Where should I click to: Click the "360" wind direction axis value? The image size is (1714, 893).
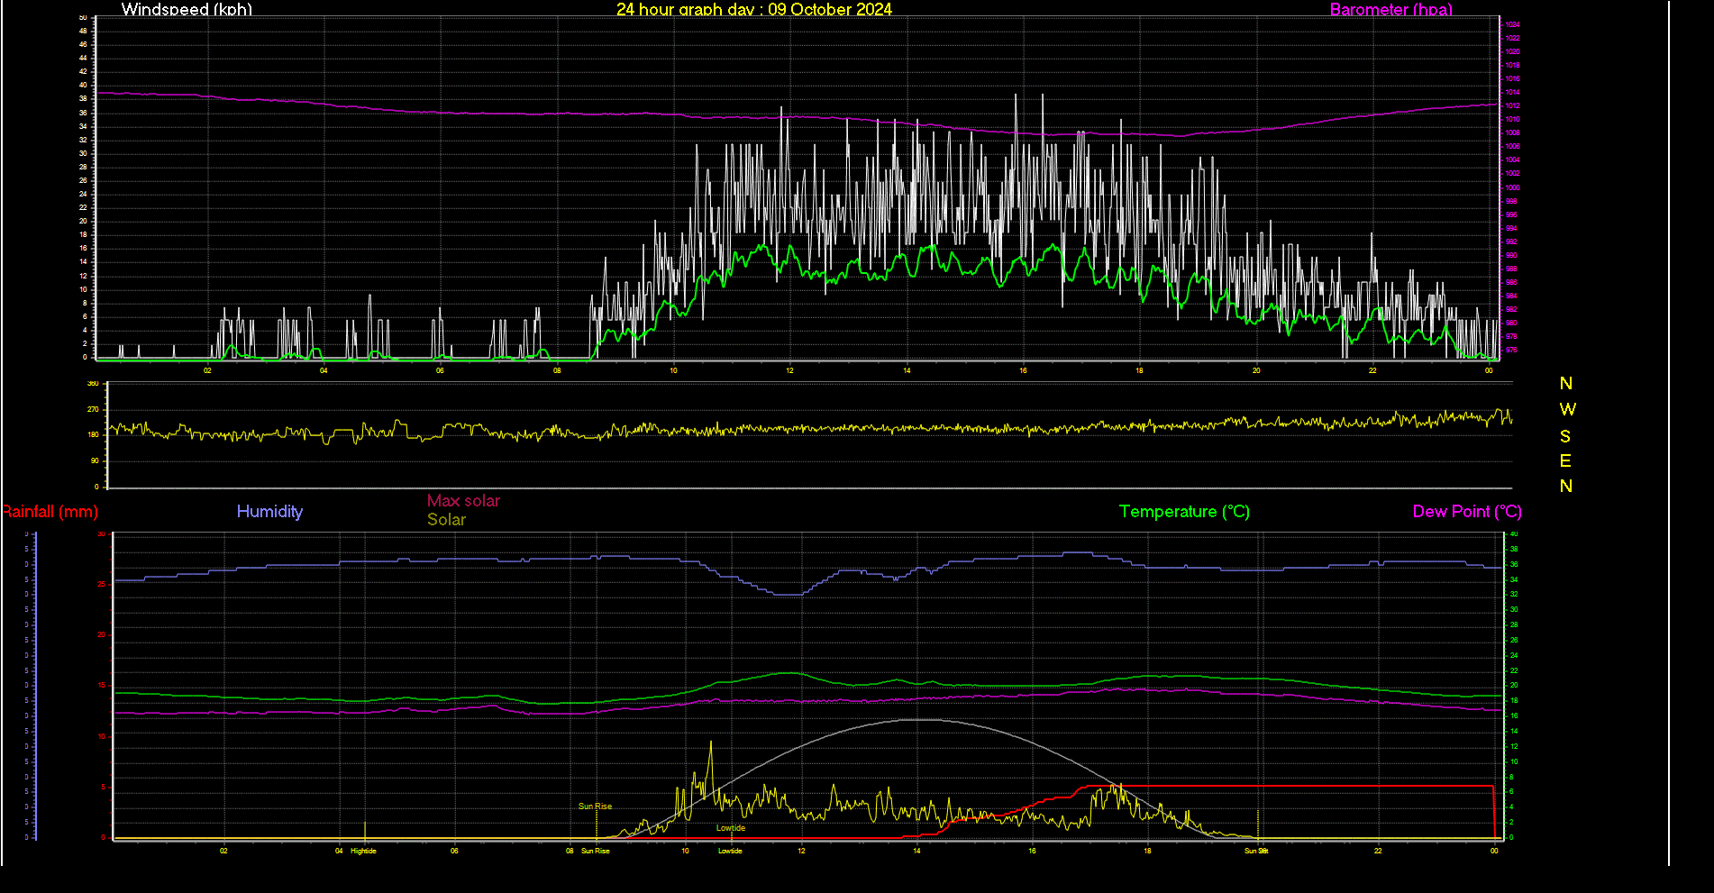93,384
